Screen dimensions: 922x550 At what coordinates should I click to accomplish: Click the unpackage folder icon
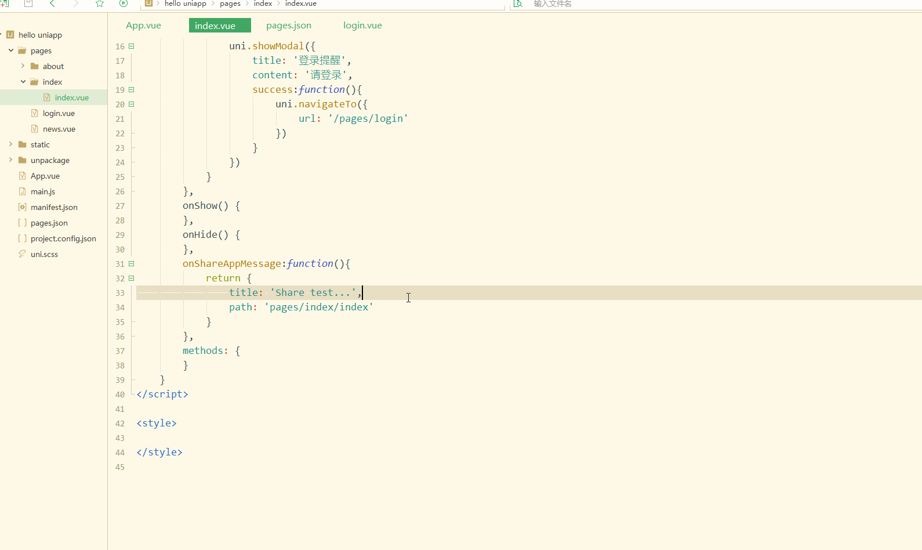pos(22,160)
